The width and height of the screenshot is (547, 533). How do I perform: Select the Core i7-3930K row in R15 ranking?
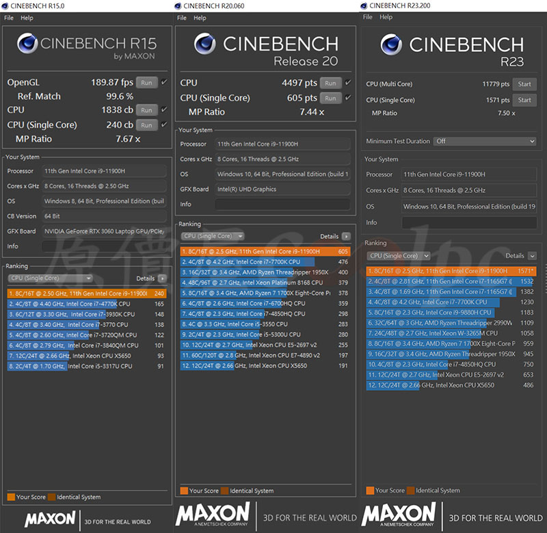point(87,314)
